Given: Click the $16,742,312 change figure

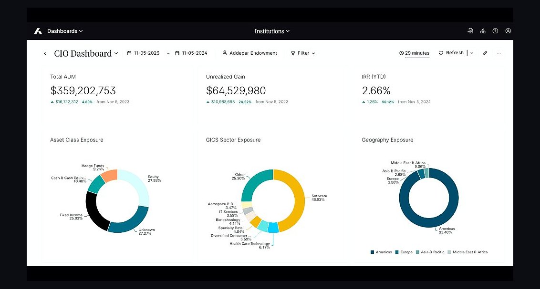Looking at the screenshot, I should tap(67, 102).
